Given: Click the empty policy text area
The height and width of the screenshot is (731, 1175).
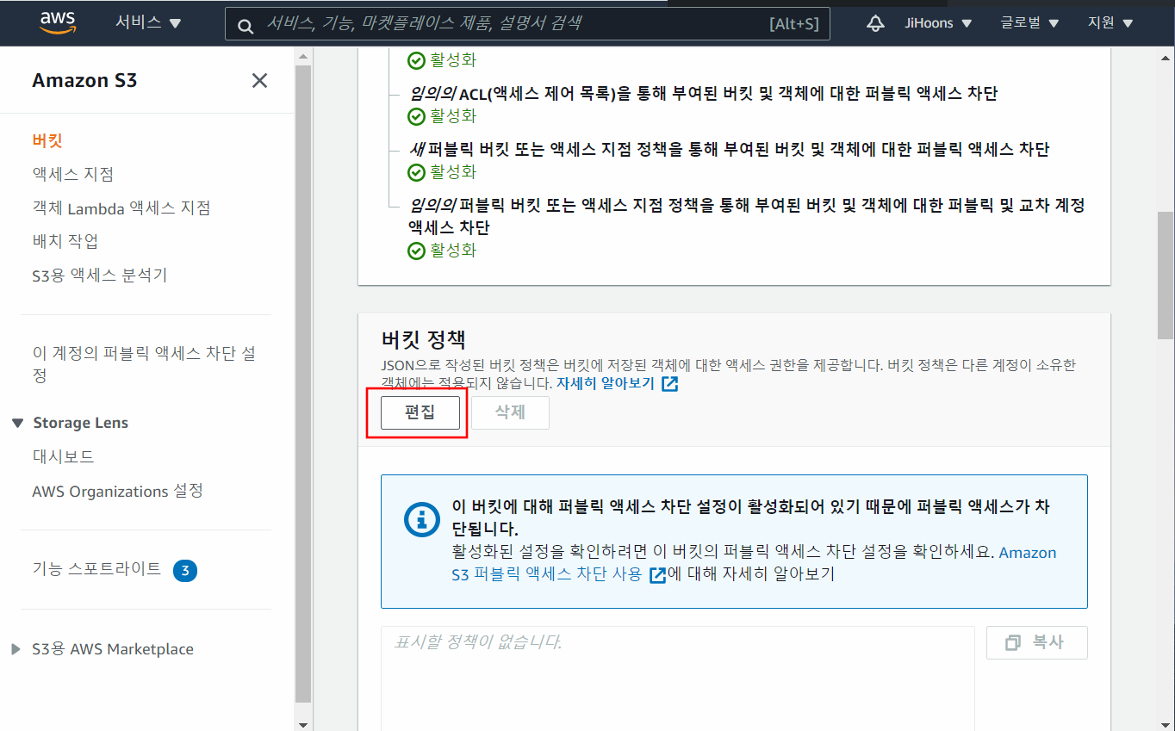Looking at the screenshot, I should (678, 678).
